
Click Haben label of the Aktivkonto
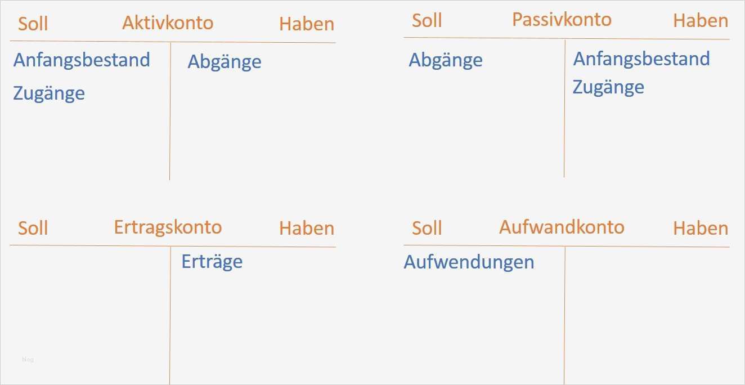click(x=306, y=24)
